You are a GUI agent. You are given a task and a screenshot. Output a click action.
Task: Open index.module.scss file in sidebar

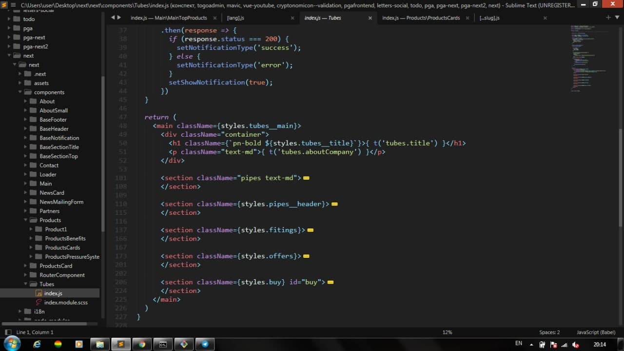(x=66, y=303)
